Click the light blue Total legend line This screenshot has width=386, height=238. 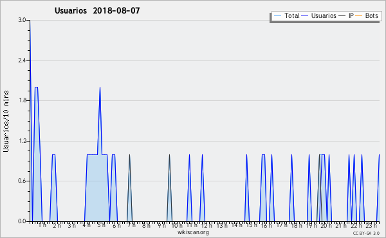tap(277, 16)
